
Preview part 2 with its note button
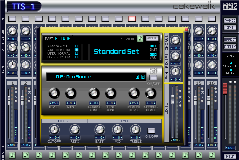pyautogui.click(x=26, y=155)
